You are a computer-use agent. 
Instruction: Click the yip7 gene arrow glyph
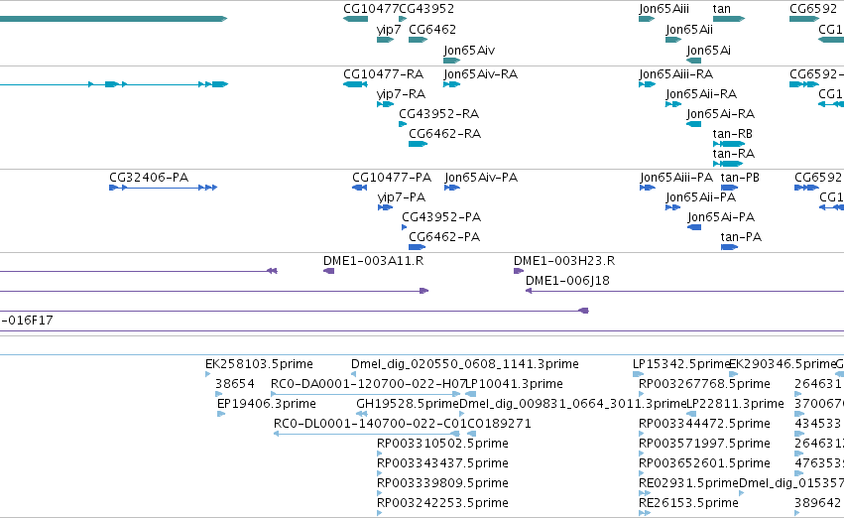tap(386, 40)
